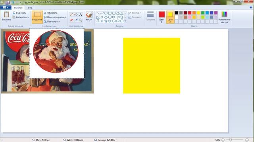This screenshot has height=142, width=254.
Task: Switch to the Главная ribbon tab
Action: (x=18, y=7)
